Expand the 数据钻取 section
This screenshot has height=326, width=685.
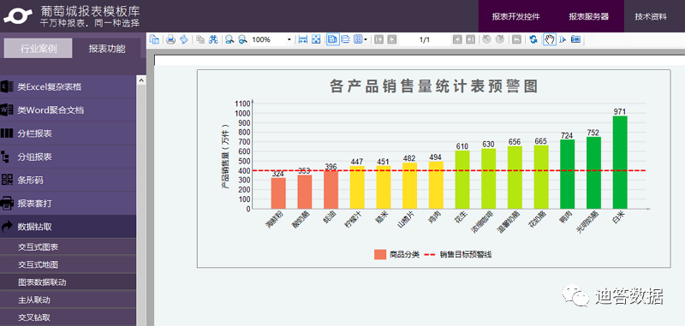coord(68,226)
